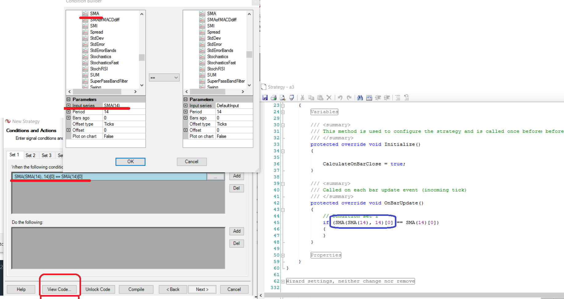564x299 pixels.
Task: Click Cancel in the New Strategy wizard
Action: pyautogui.click(x=234, y=289)
